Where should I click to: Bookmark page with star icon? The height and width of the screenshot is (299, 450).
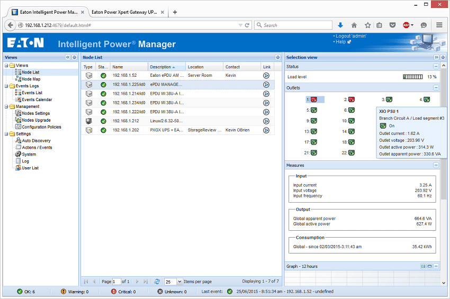coord(367,25)
